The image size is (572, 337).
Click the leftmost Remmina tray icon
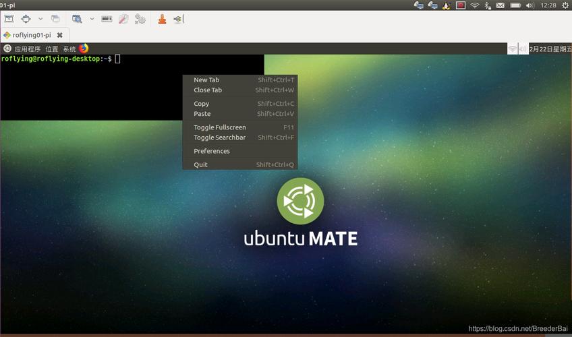[418, 5]
